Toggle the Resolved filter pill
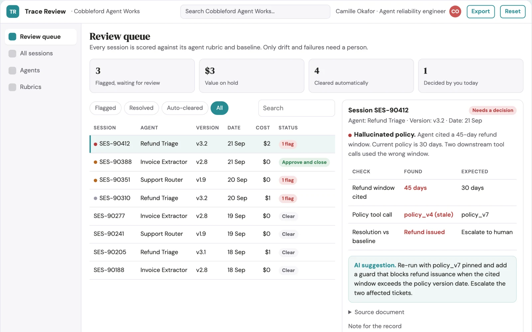The image size is (532, 332). tap(141, 108)
